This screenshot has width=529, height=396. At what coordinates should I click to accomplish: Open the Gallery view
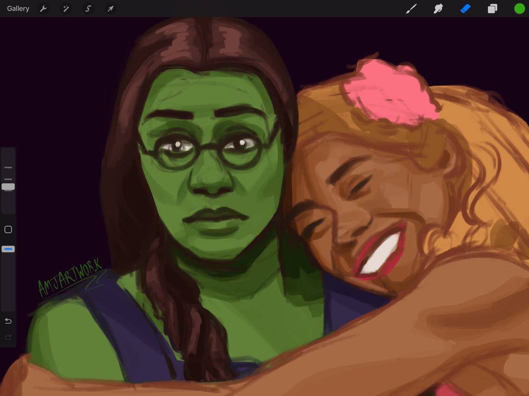(x=18, y=8)
